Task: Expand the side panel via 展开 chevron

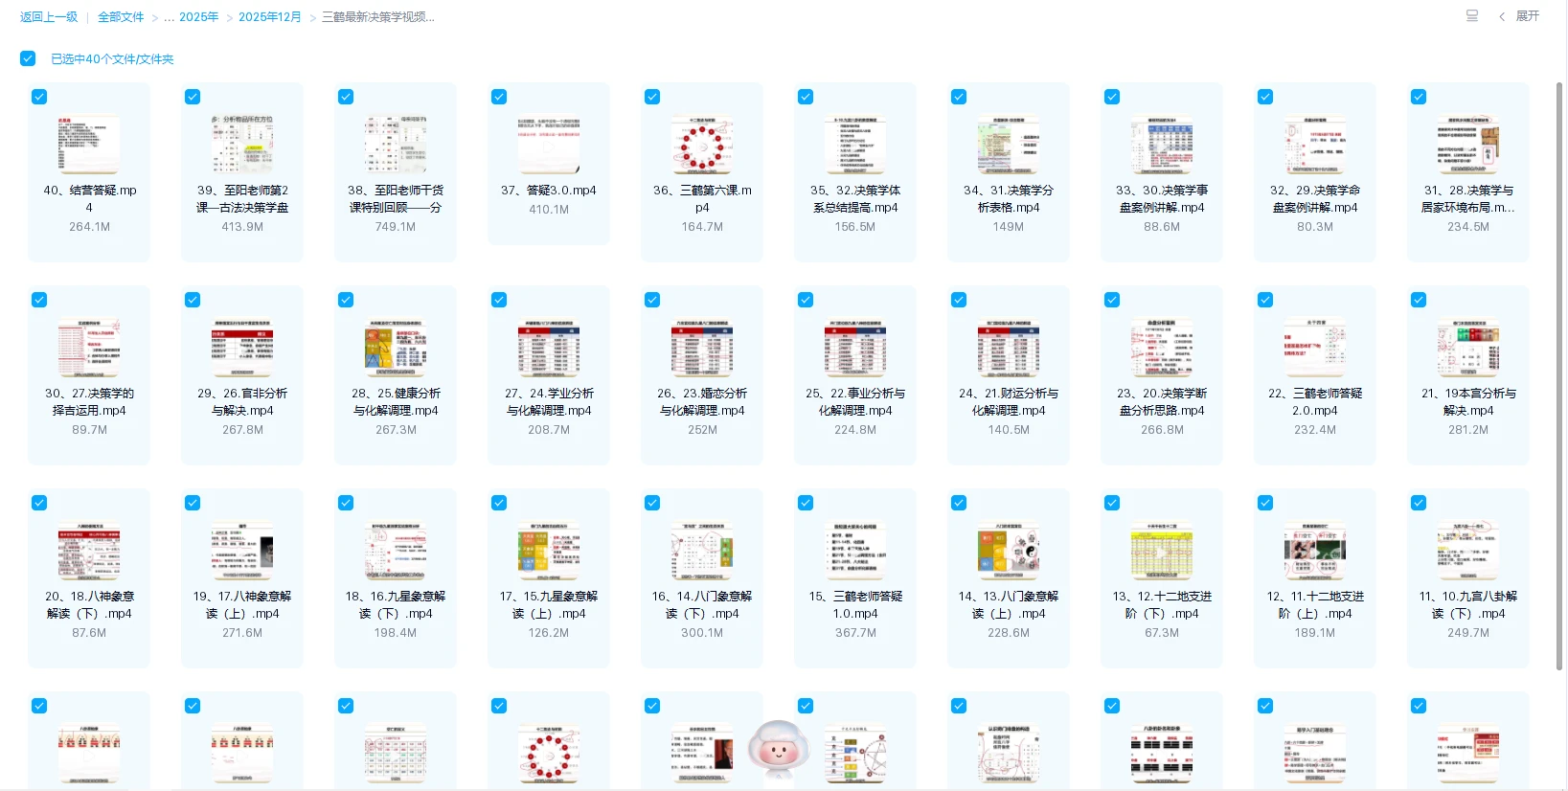Action: pos(1519,16)
